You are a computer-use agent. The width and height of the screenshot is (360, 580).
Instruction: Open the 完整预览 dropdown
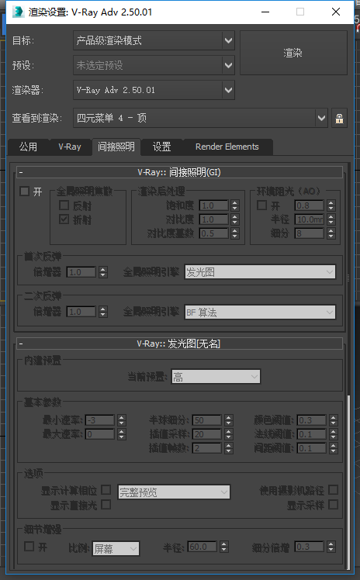(174, 492)
